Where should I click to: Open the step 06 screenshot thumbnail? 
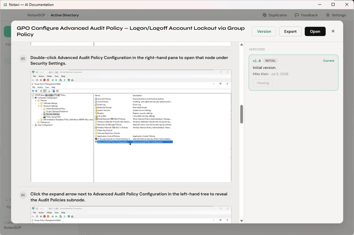click(x=131, y=215)
